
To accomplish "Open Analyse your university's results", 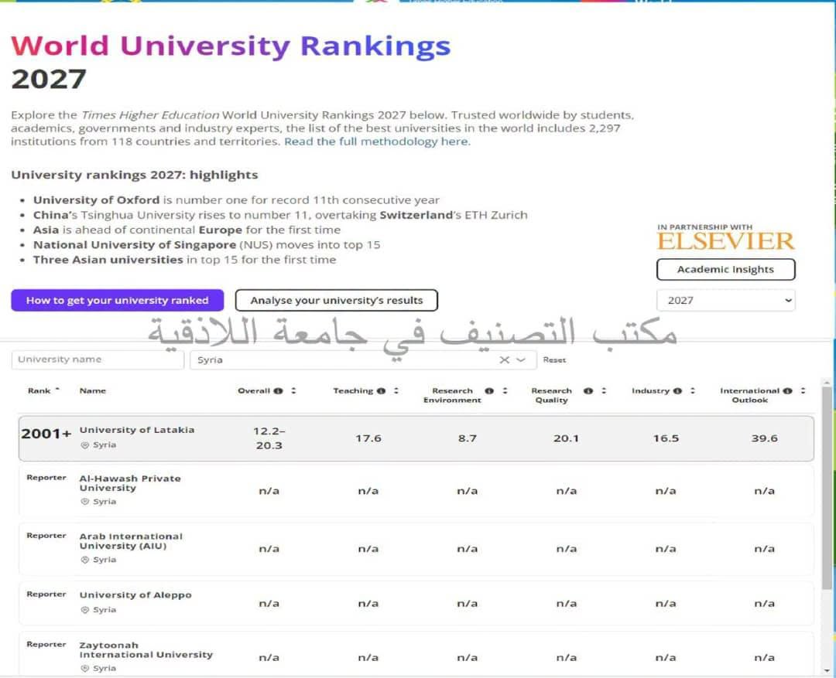I will [337, 301].
